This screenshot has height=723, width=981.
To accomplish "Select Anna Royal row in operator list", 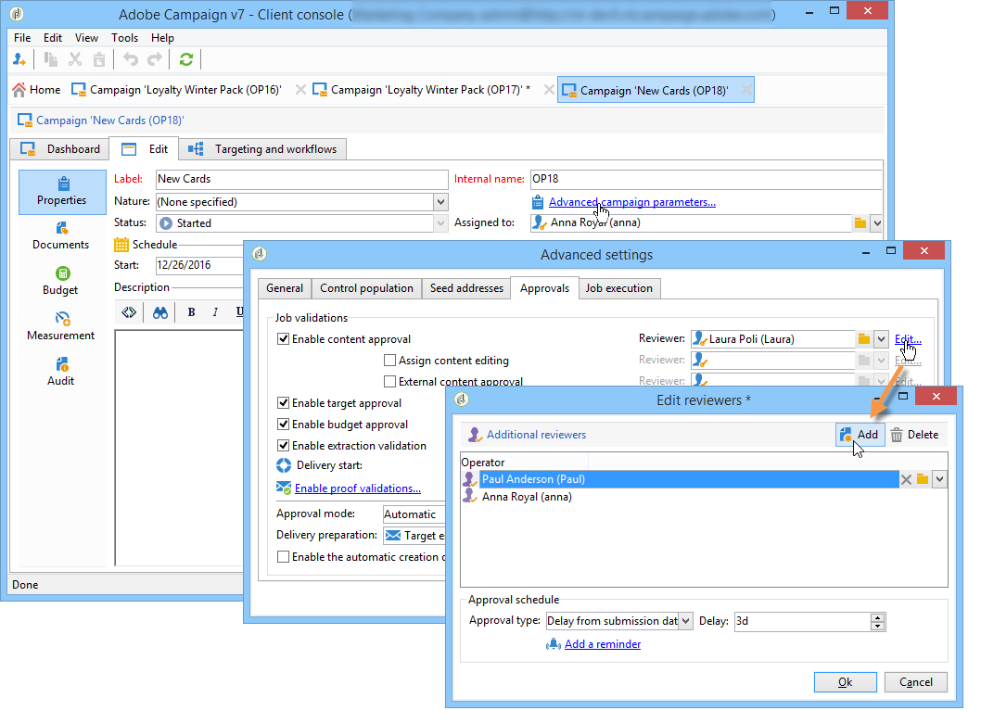I will click(x=704, y=497).
